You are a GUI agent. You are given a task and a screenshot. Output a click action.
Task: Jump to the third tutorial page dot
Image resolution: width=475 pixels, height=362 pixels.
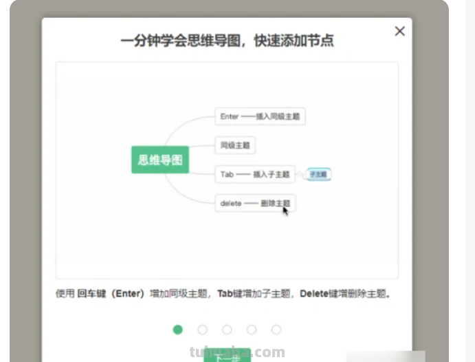[227, 330]
